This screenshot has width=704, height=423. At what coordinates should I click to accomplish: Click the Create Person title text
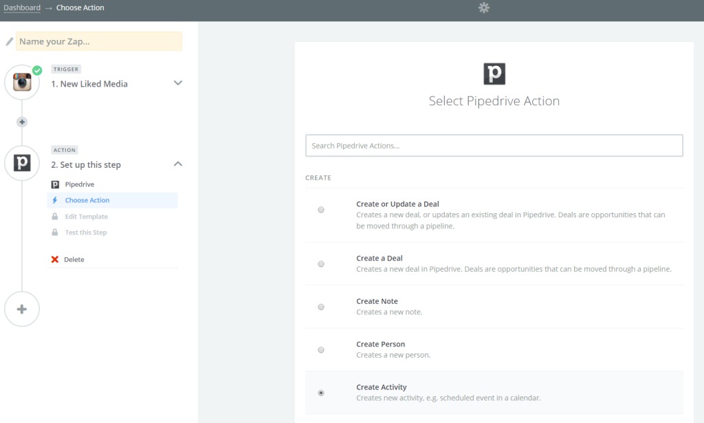(x=381, y=344)
